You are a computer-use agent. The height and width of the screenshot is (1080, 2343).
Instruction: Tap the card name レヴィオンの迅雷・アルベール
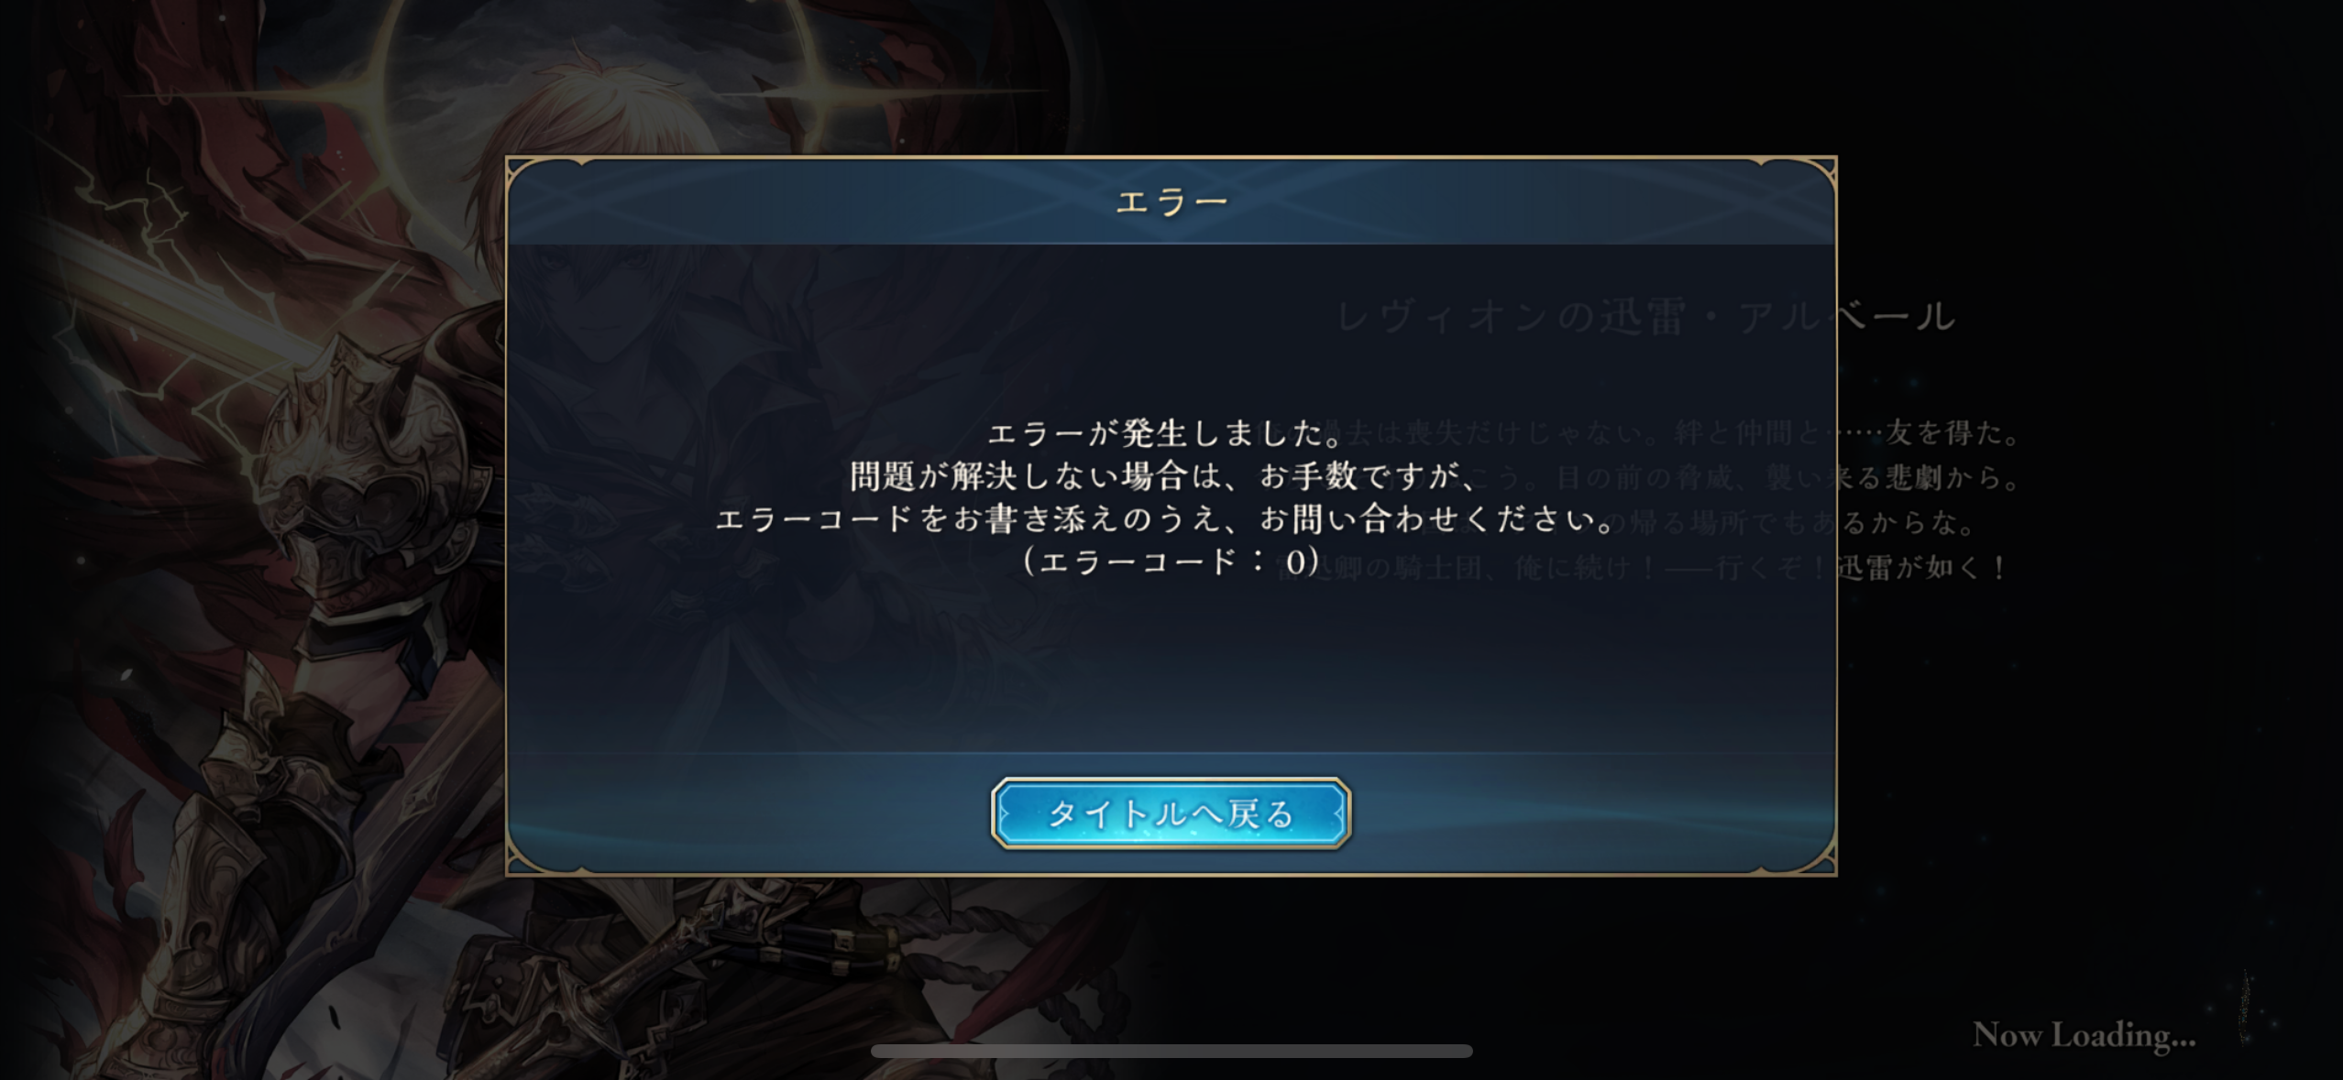point(1645,317)
